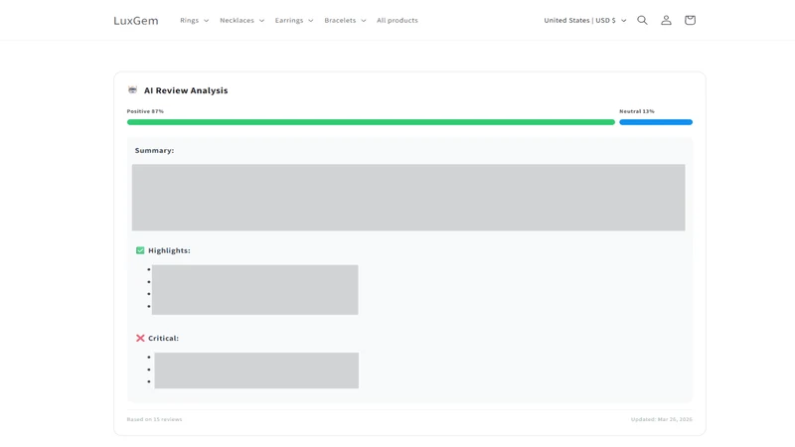Expand the Necklaces menu

241,20
